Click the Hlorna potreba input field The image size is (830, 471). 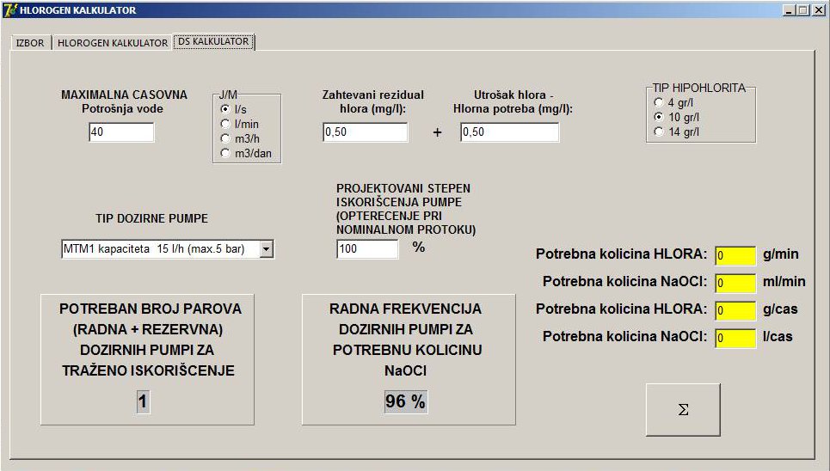point(509,132)
